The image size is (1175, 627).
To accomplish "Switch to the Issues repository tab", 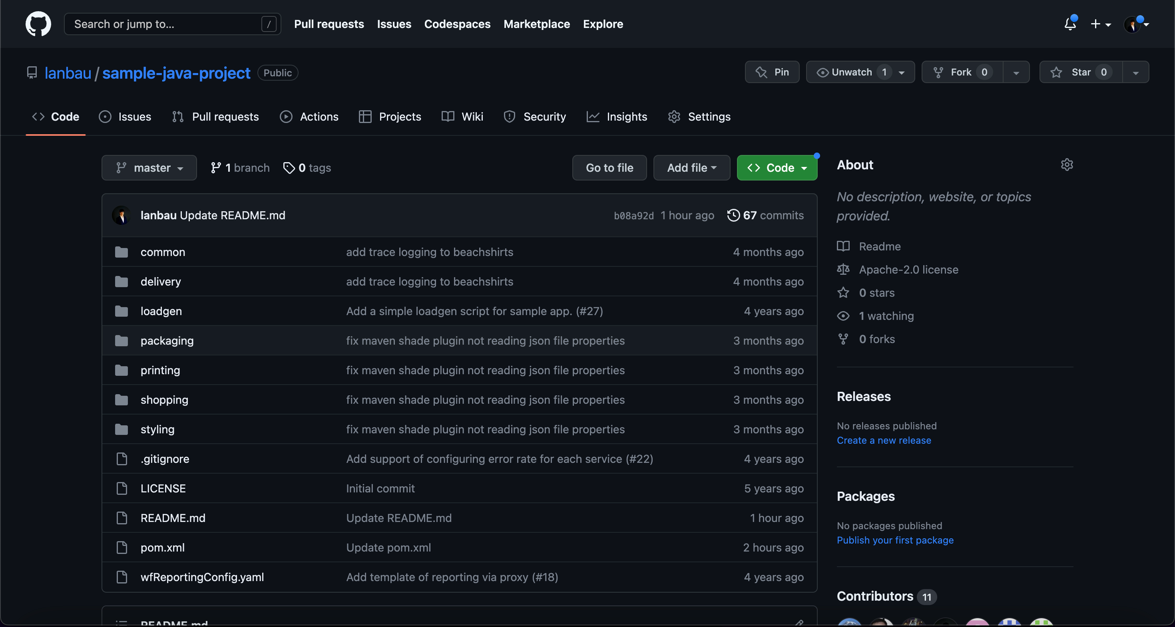I will 125,117.
